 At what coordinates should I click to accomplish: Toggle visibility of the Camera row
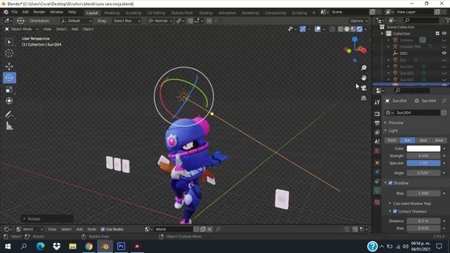[444, 40]
